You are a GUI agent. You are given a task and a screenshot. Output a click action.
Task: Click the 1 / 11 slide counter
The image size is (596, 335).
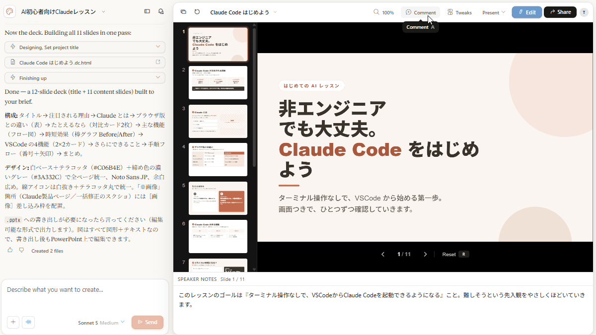(404, 254)
